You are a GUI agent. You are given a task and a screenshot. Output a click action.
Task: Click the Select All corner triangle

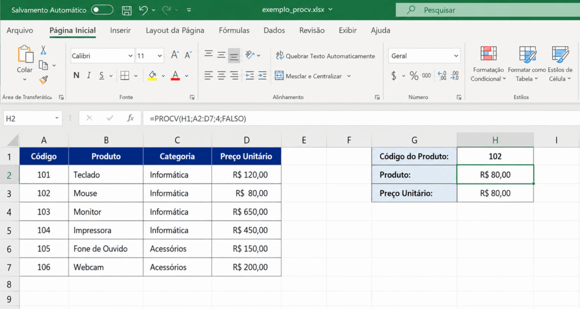pos(12,140)
